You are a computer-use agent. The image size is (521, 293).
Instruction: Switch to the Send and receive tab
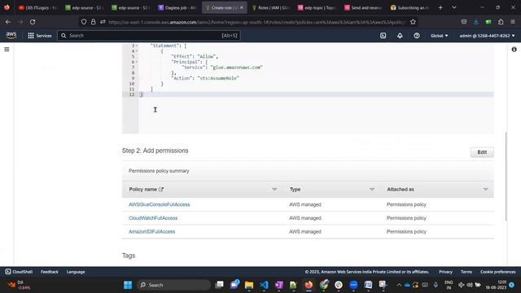coord(364,7)
